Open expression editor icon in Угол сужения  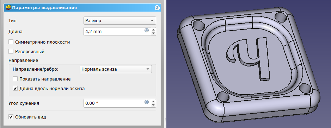pos(147,102)
